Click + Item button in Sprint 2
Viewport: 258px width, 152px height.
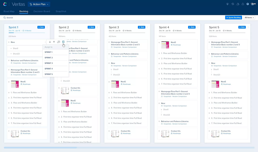[91, 27]
